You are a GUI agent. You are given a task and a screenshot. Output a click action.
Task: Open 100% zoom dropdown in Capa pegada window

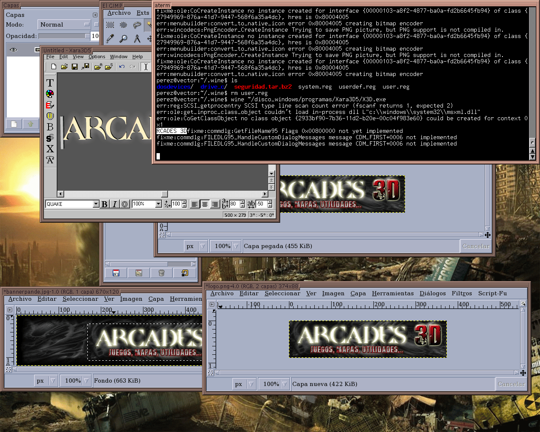pyautogui.click(x=226, y=246)
